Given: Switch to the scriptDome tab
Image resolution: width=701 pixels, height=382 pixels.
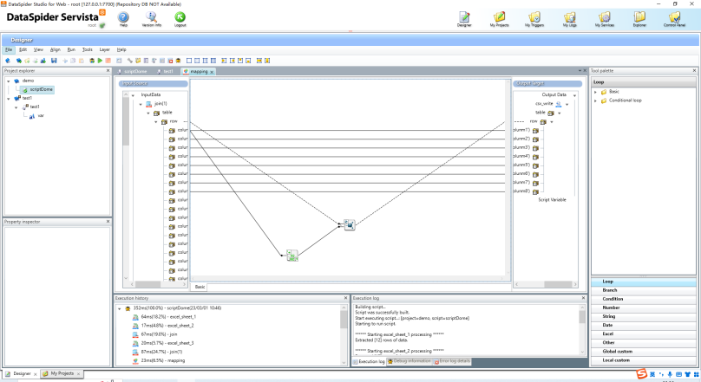Looking at the screenshot, I should (133, 71).
